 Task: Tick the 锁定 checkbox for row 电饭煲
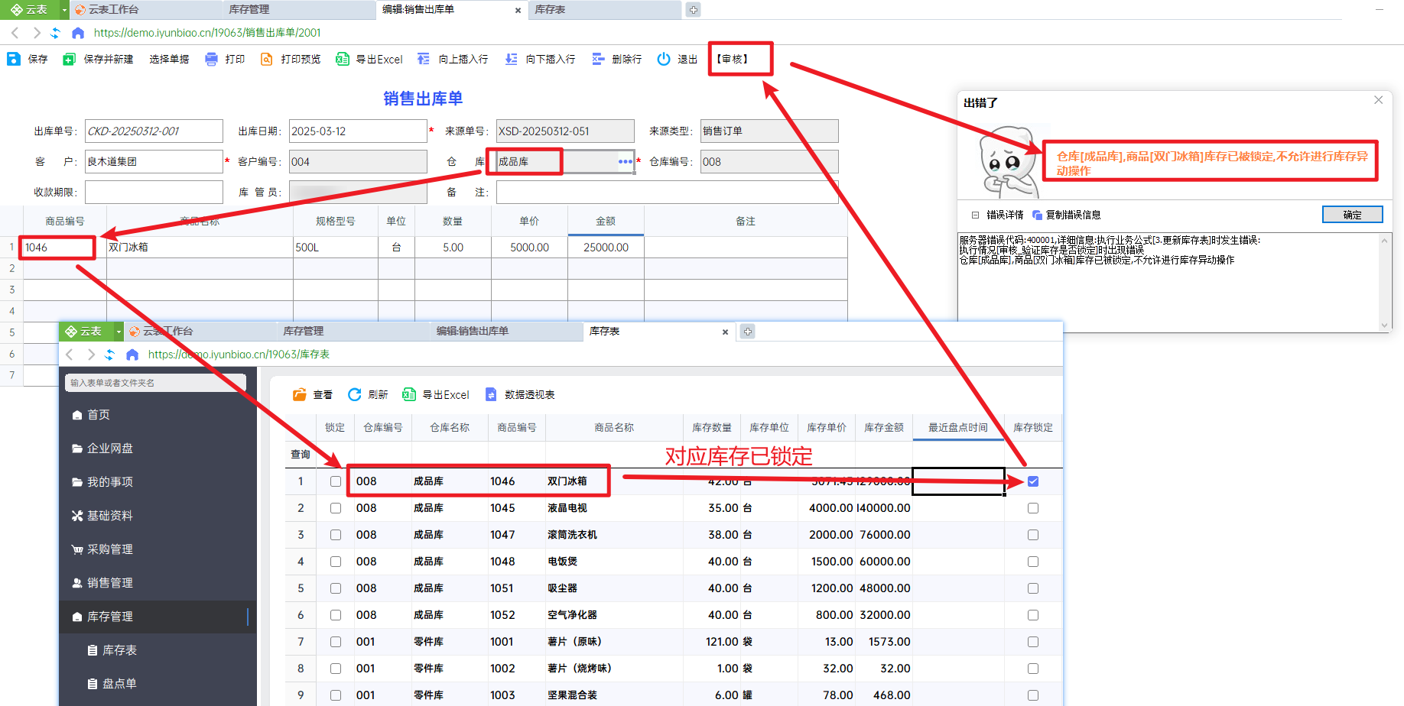tap(336, 562)
